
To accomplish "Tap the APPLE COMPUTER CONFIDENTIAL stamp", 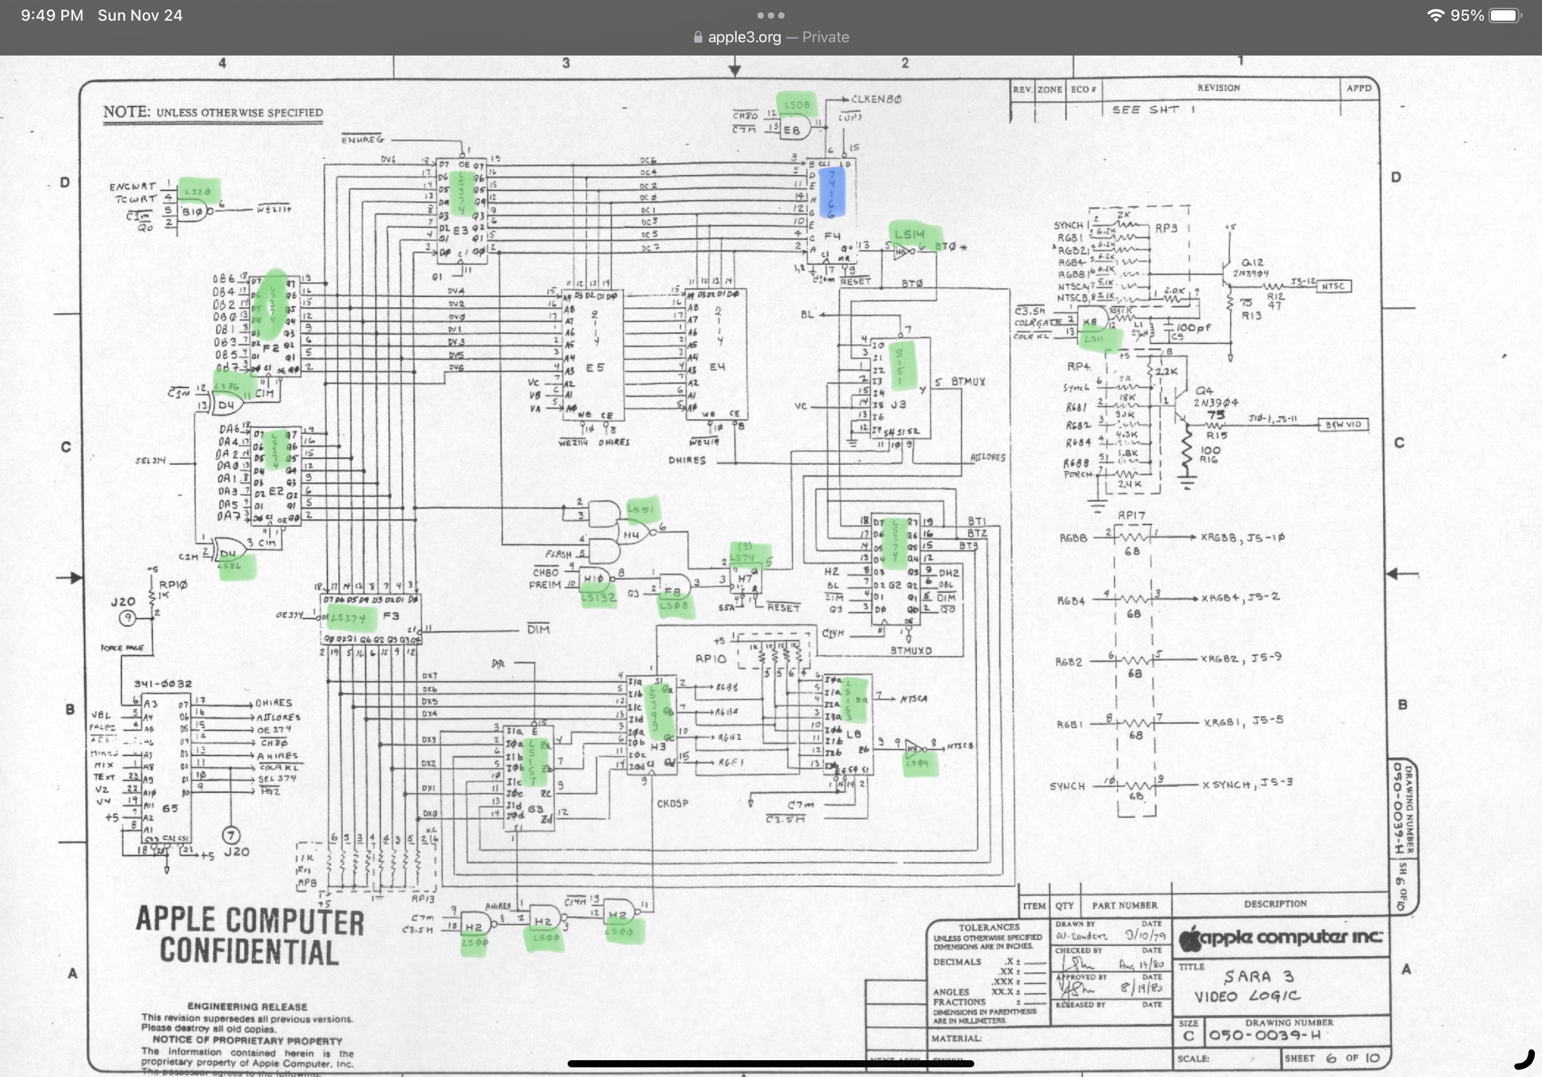I will [249, 936].
